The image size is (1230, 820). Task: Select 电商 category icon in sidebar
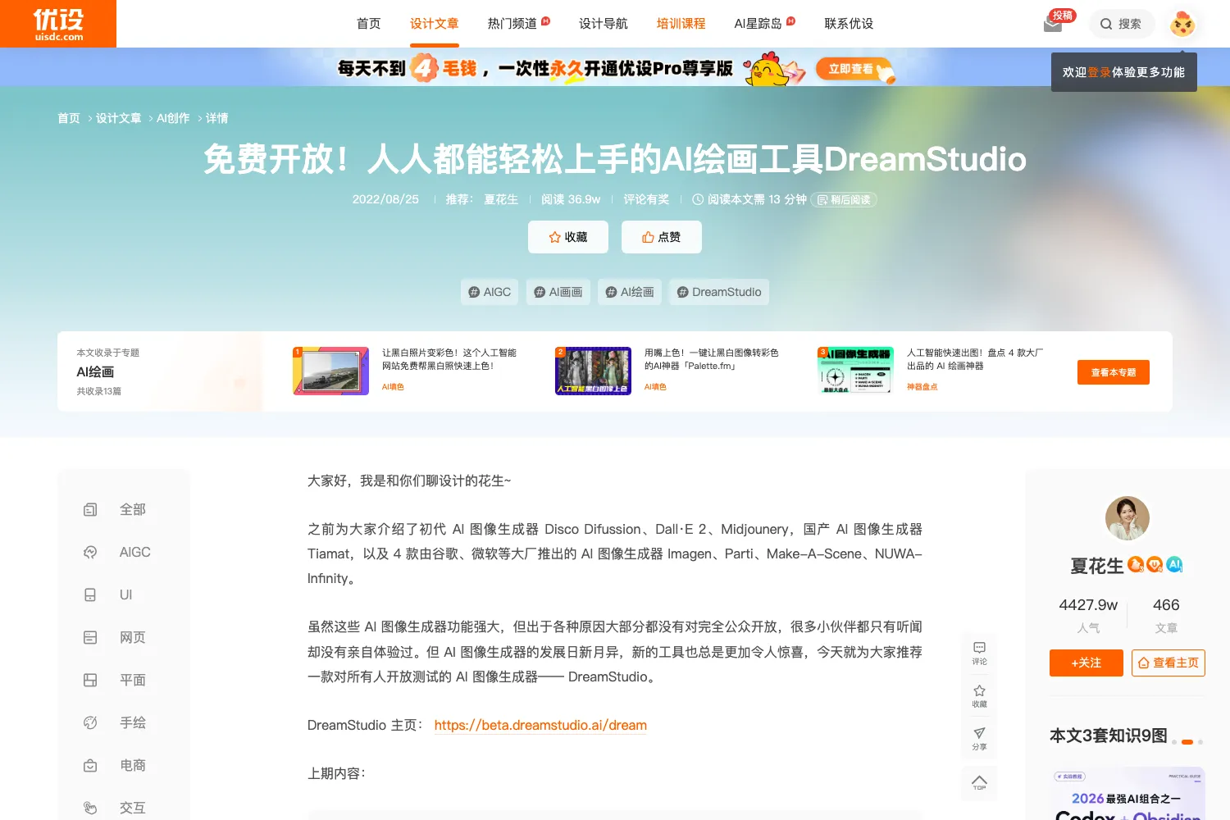[x=90, y=765]
